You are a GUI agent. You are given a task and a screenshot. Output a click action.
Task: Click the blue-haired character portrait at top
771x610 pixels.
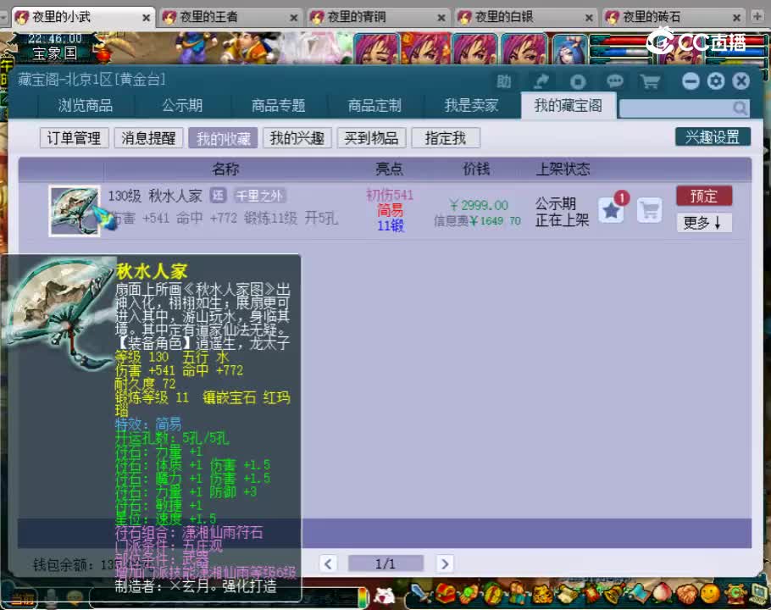click(570, 49)
